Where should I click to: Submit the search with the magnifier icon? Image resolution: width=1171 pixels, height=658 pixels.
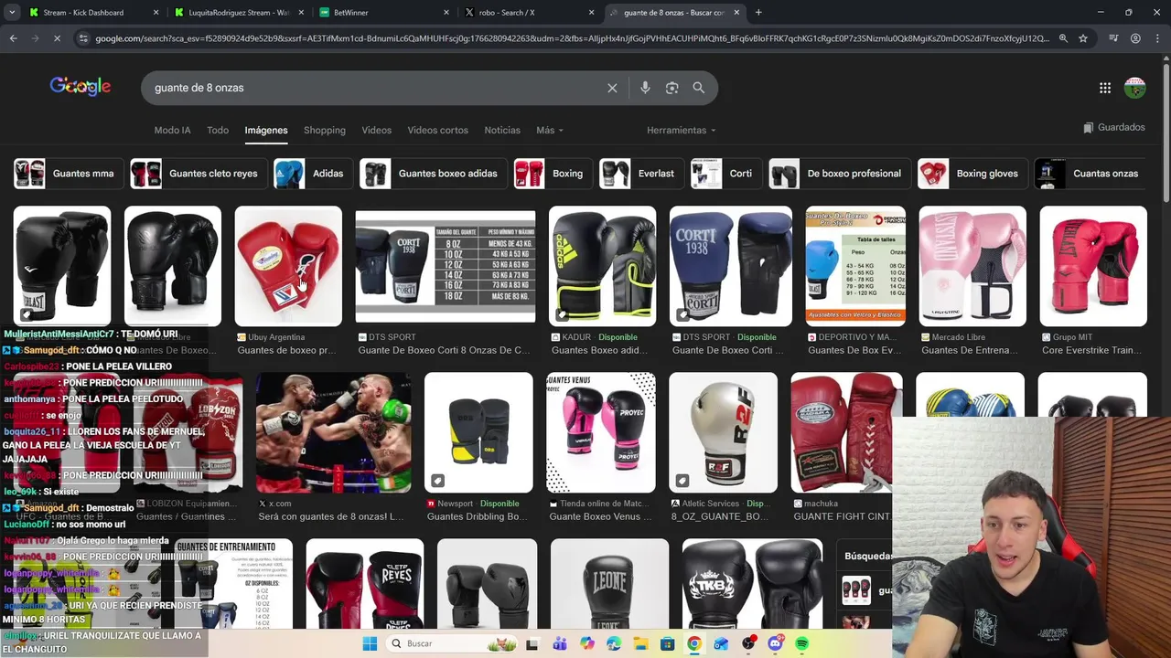699,88
